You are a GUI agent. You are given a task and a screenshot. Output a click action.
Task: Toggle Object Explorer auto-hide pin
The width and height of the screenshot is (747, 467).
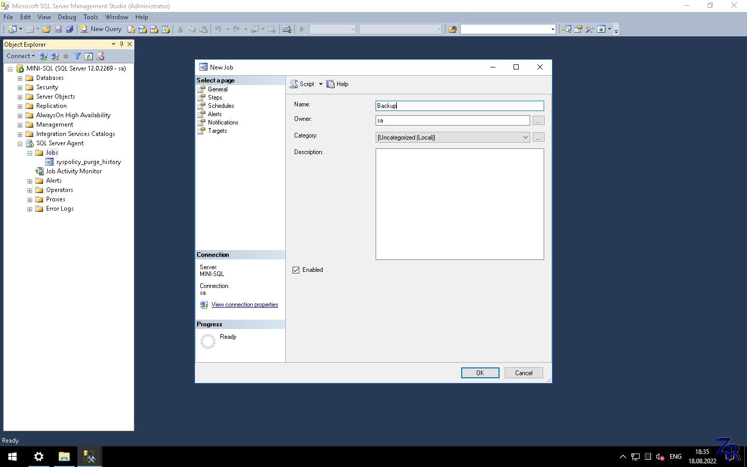[121, 44]
